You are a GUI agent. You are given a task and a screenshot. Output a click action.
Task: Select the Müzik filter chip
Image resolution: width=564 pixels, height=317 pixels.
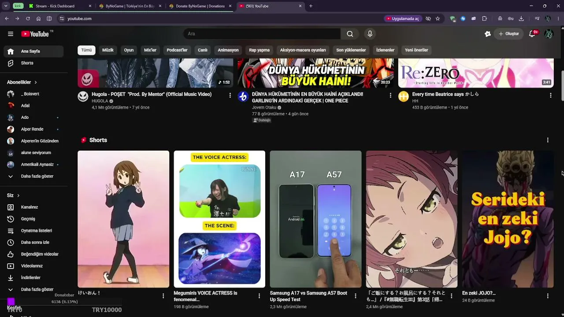point(108,50)
